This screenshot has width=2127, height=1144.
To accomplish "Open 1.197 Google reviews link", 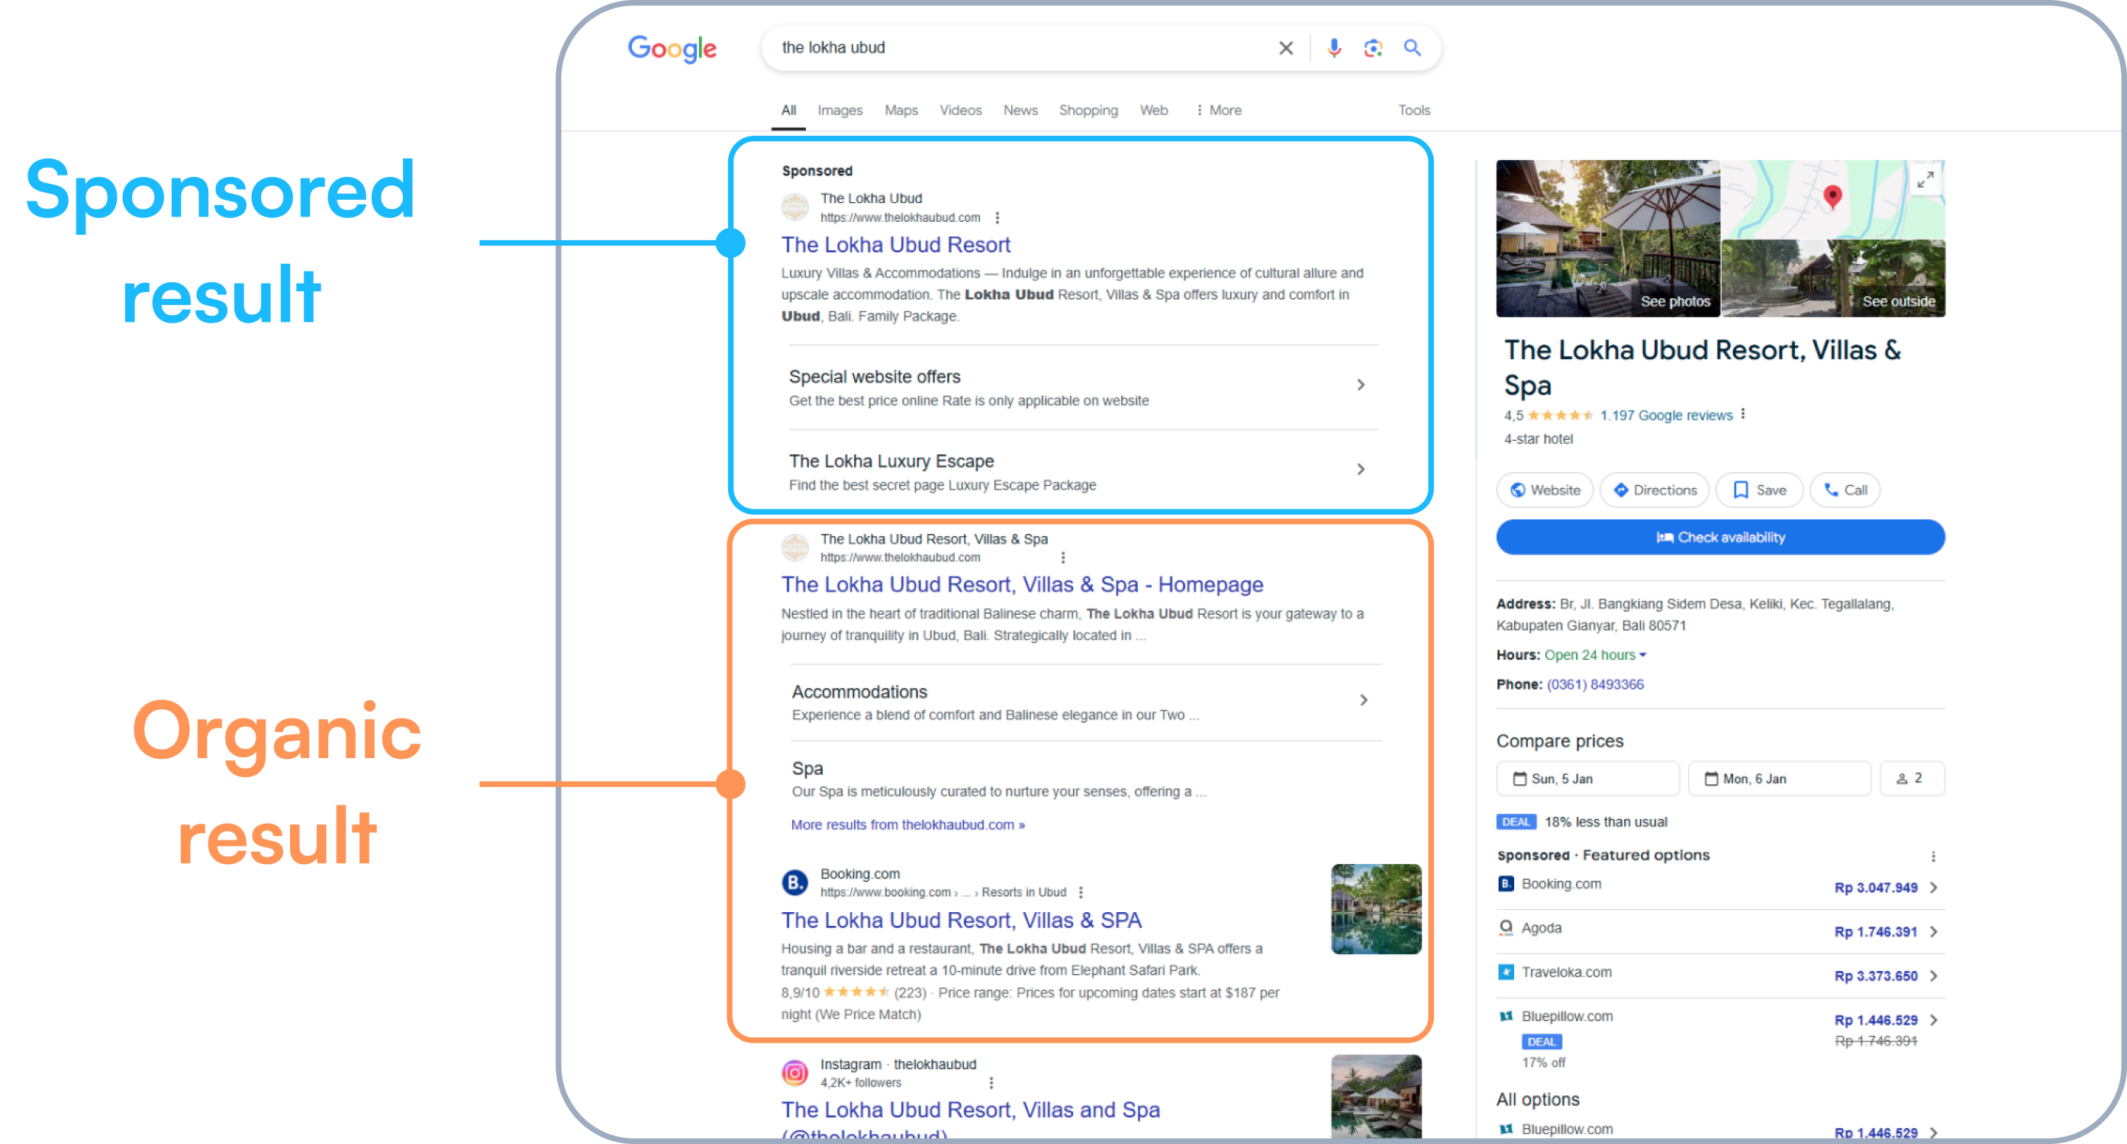I will (x=1666, y=415).
